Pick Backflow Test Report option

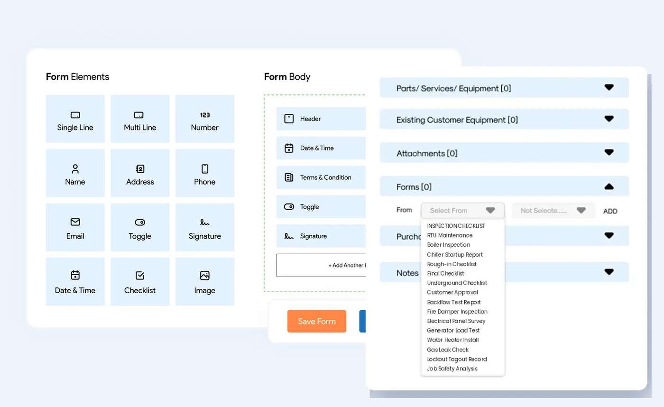[x=454, y=302]
